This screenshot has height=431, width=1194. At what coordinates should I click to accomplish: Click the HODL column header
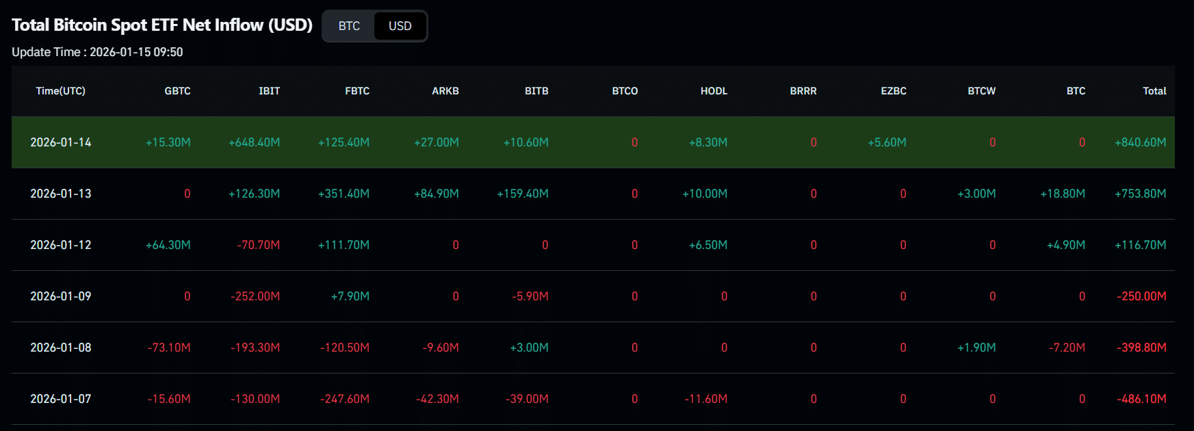coord(714,91)
